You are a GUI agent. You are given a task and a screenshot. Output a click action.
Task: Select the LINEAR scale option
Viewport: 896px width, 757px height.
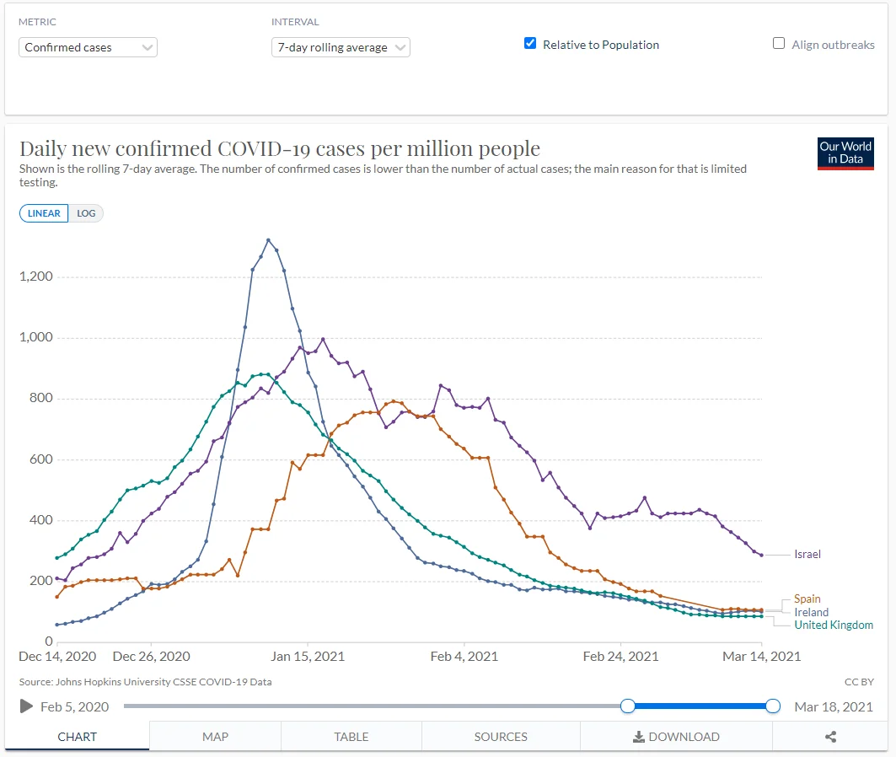tap(44, 213)
